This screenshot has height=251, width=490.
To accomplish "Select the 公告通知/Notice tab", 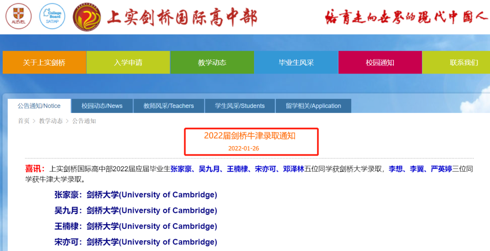I will click(39, 106).
